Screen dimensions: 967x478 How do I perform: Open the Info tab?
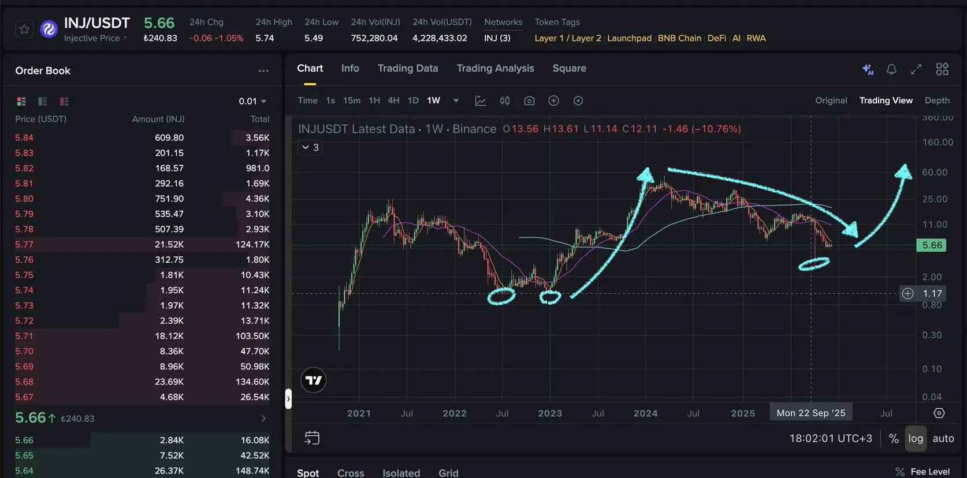[x=350, y=68]
